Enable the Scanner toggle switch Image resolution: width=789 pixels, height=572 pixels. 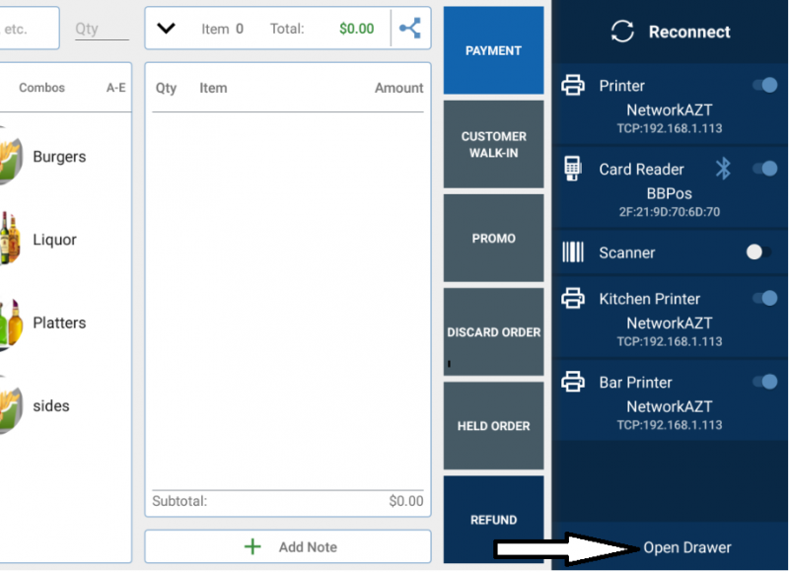pos(757,252)
